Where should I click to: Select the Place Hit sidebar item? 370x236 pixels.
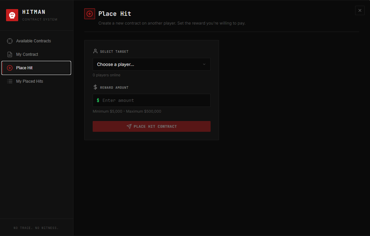[x=36, y=68]
